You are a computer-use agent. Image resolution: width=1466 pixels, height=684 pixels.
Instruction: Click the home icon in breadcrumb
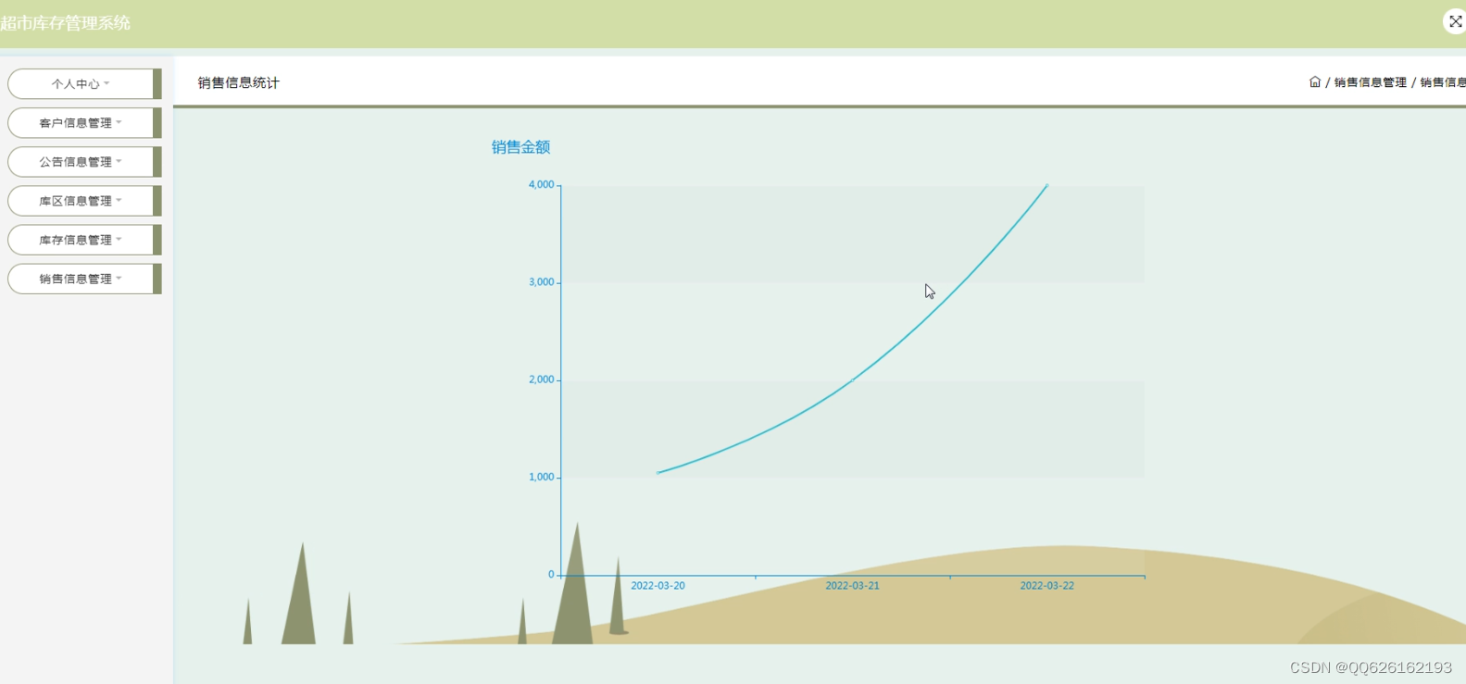point(1315,82)
